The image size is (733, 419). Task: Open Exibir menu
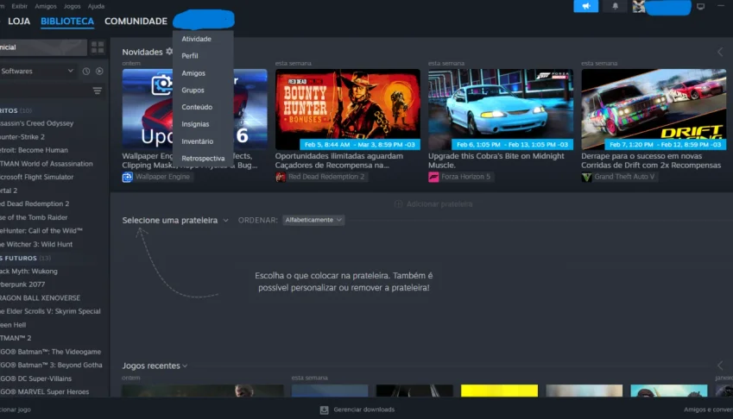[19, 6]
